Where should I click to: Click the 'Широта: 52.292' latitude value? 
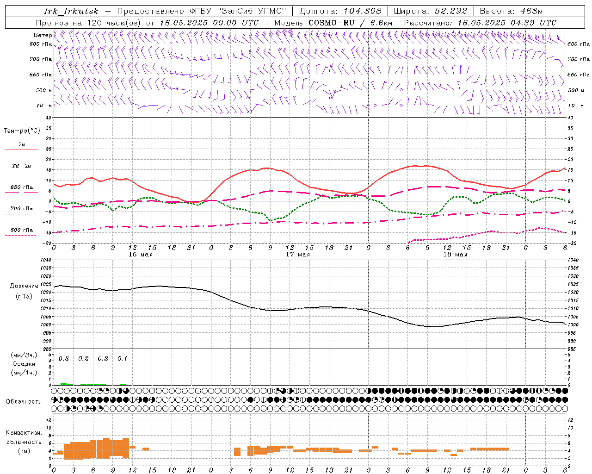click(430, 11)
